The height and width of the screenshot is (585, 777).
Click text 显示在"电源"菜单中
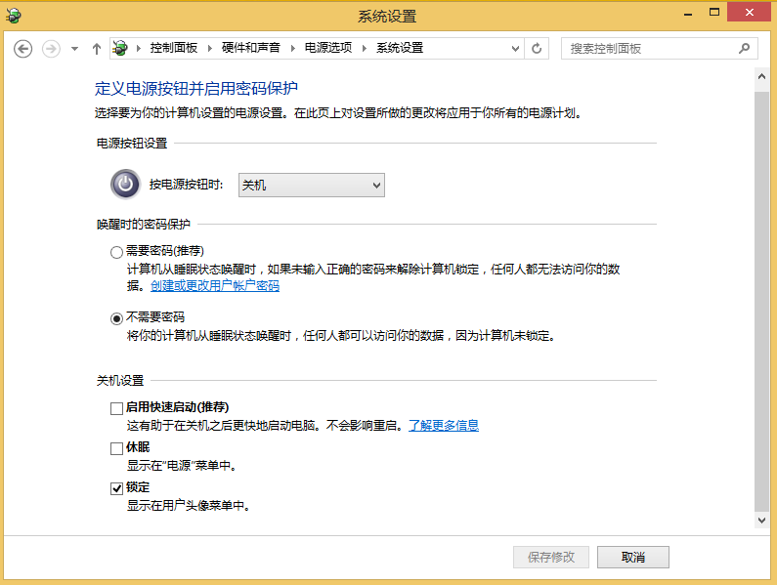tap(181, 466)
